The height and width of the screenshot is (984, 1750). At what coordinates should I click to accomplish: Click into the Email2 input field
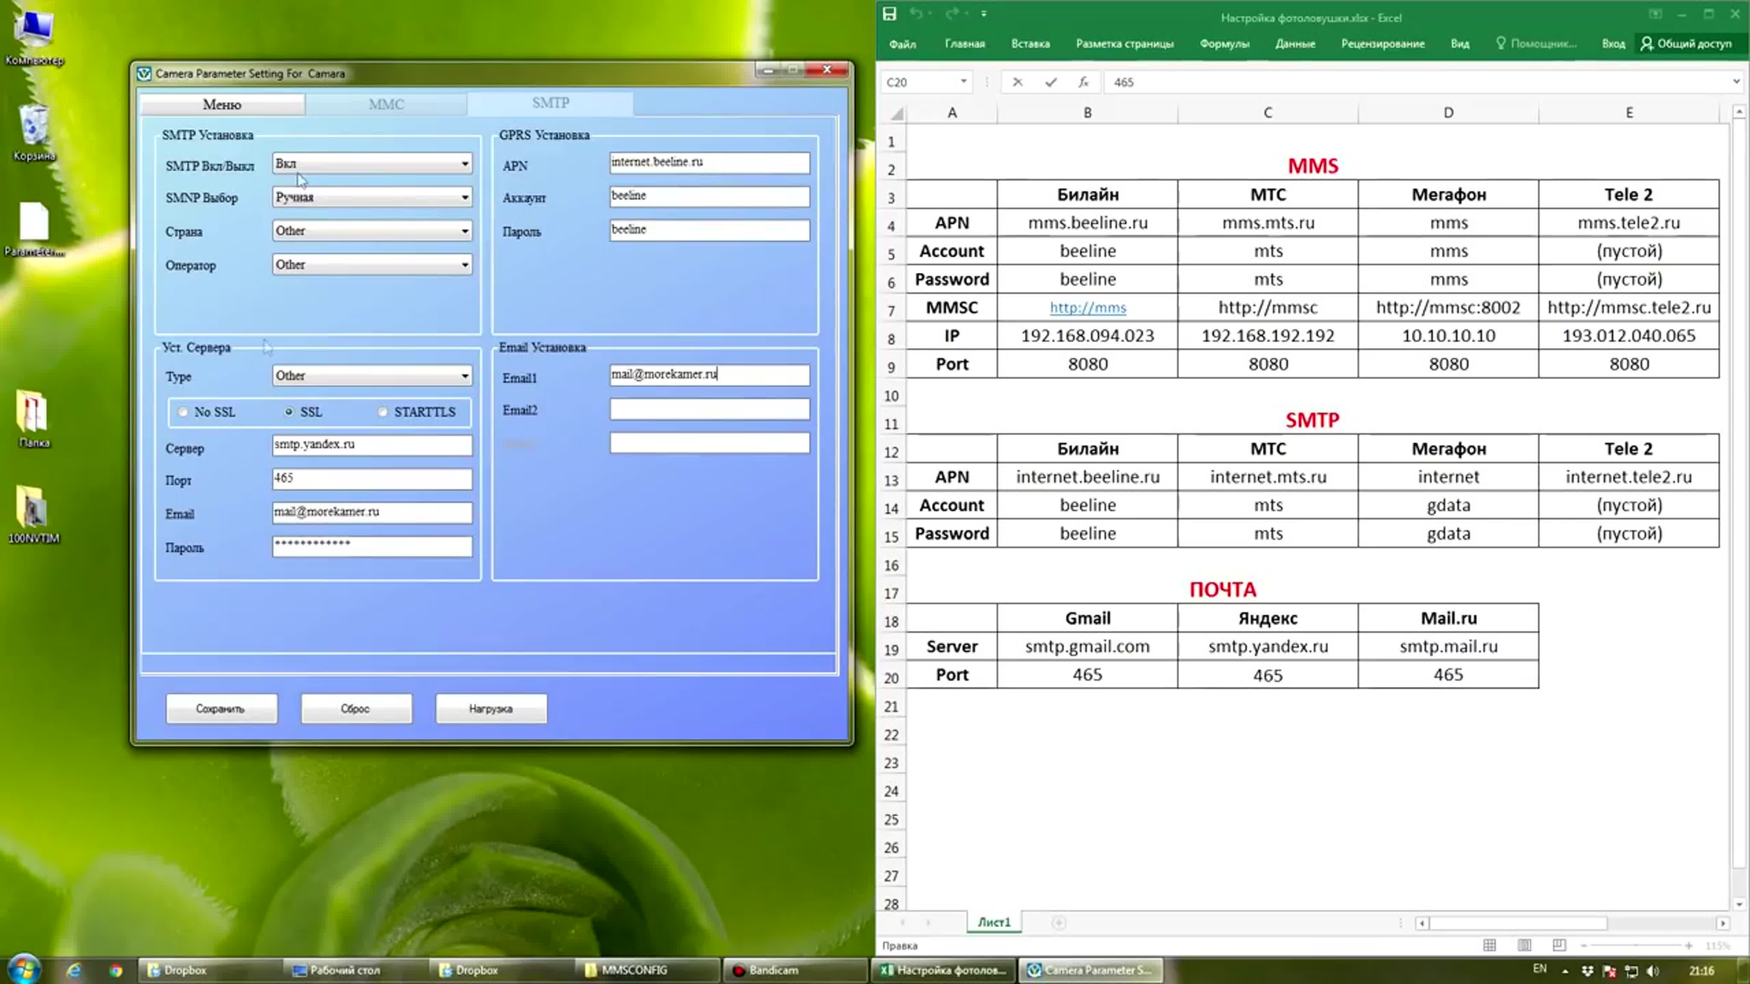tap(709, 410)
